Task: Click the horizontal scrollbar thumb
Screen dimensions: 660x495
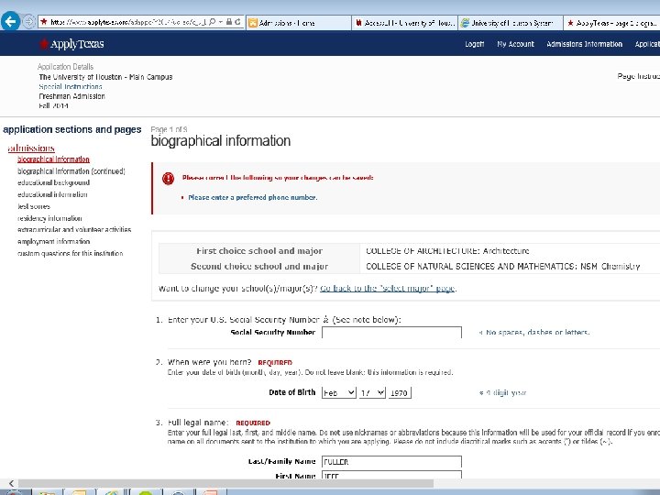Action: pyautogui.click(x=226, y=483)
